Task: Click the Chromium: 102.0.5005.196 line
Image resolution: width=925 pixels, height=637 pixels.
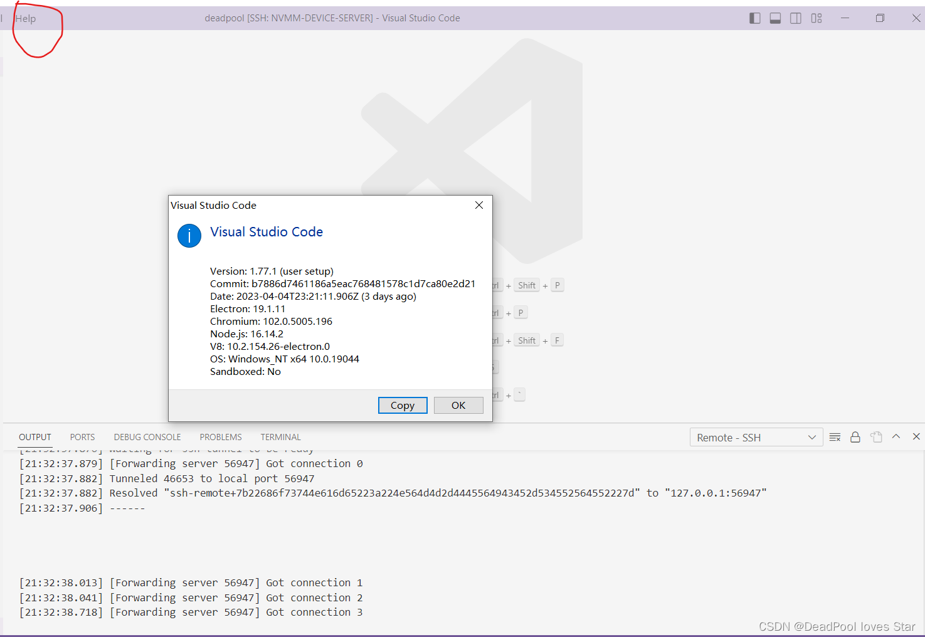Action: [271, 321]
